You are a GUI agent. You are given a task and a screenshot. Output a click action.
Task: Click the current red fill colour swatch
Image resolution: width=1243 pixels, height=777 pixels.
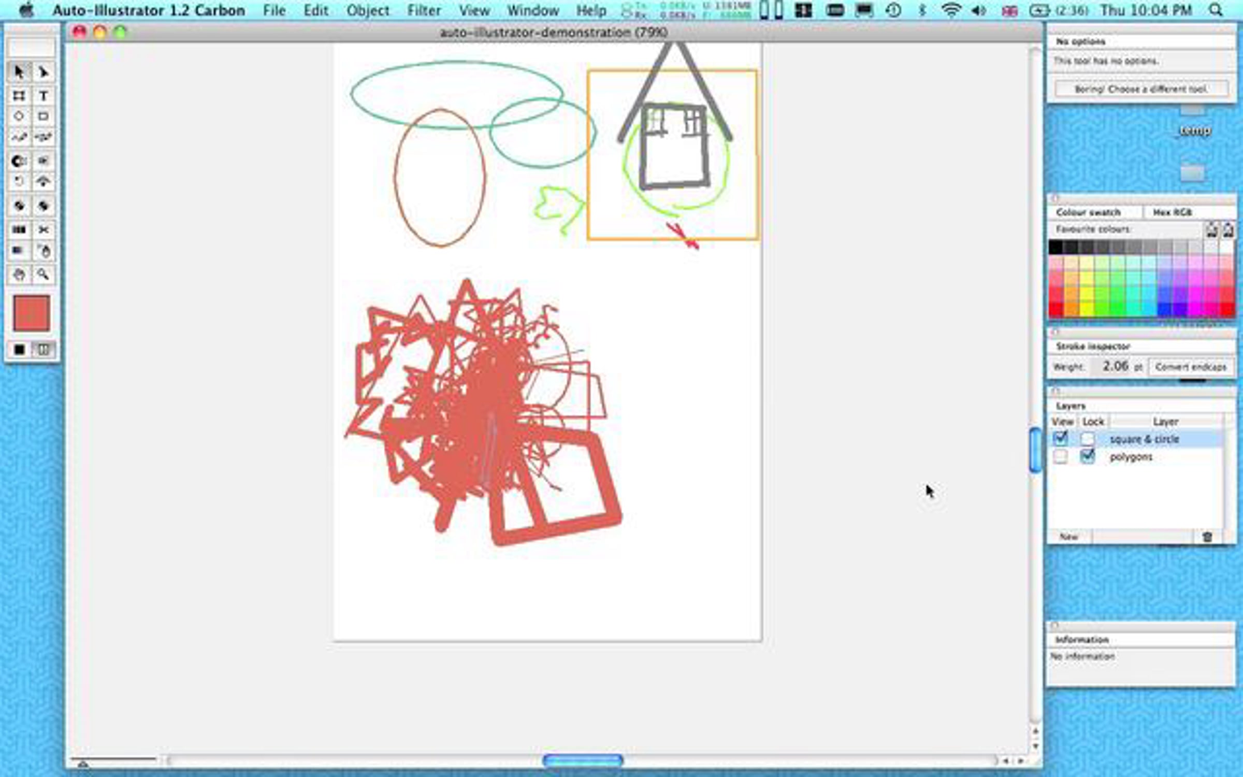[31, 313]
